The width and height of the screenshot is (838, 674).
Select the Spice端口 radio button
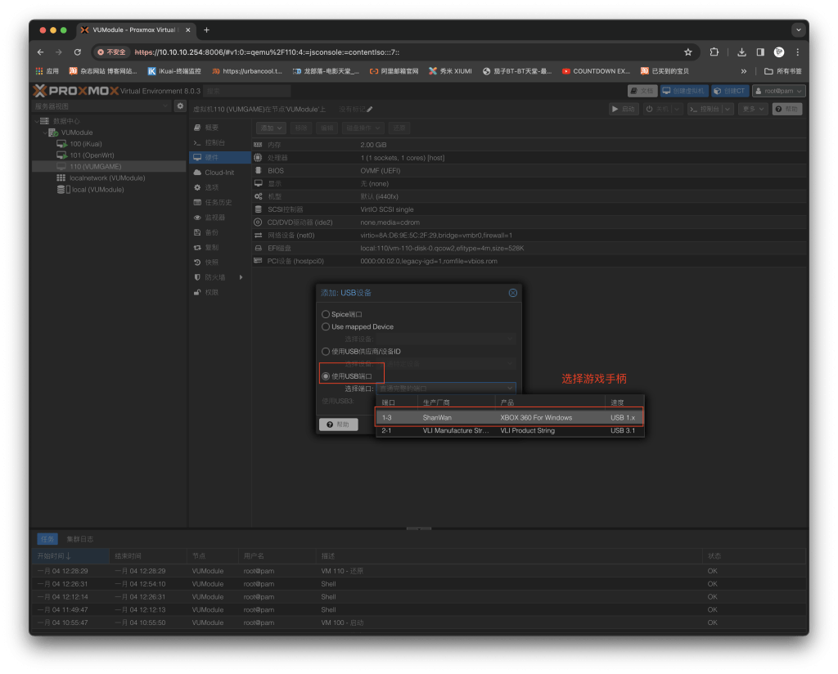click(x=326, y=314)
